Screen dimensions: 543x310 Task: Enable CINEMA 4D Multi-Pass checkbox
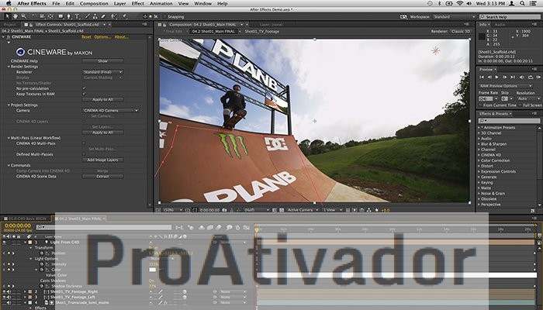pyautogui.click(x=84, y=143)
